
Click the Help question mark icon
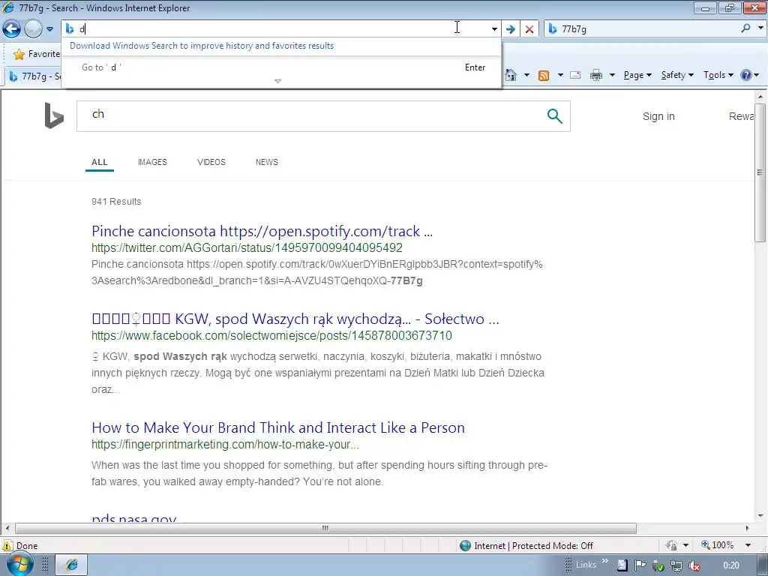(x=746, y=75)
